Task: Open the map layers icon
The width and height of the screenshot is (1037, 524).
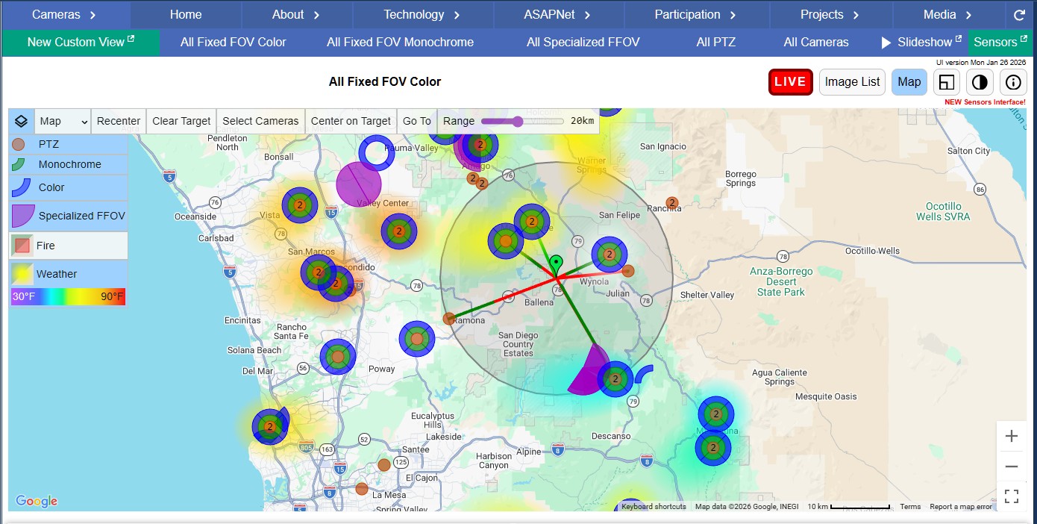Action: pyautogui.click(x=22, y=121)
